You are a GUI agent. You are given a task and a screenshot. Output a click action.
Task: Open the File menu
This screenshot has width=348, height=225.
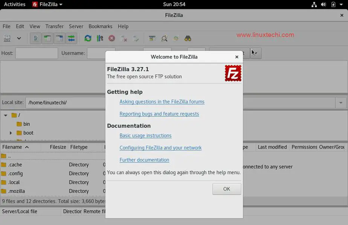coord(6,26)
